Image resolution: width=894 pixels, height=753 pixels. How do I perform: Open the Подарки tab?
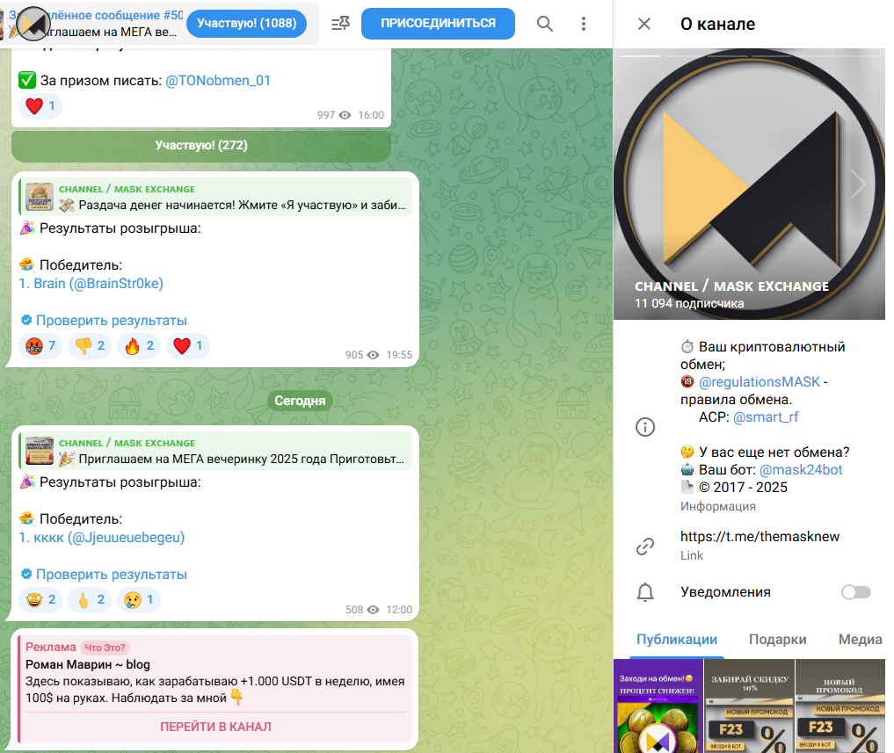coord(778,640)
